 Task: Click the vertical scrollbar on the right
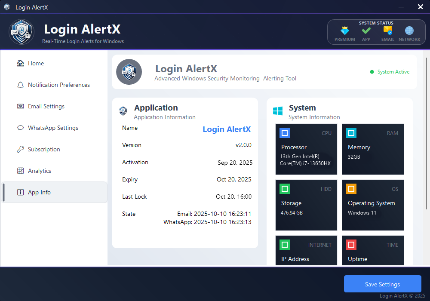click(x=427, y=133)
